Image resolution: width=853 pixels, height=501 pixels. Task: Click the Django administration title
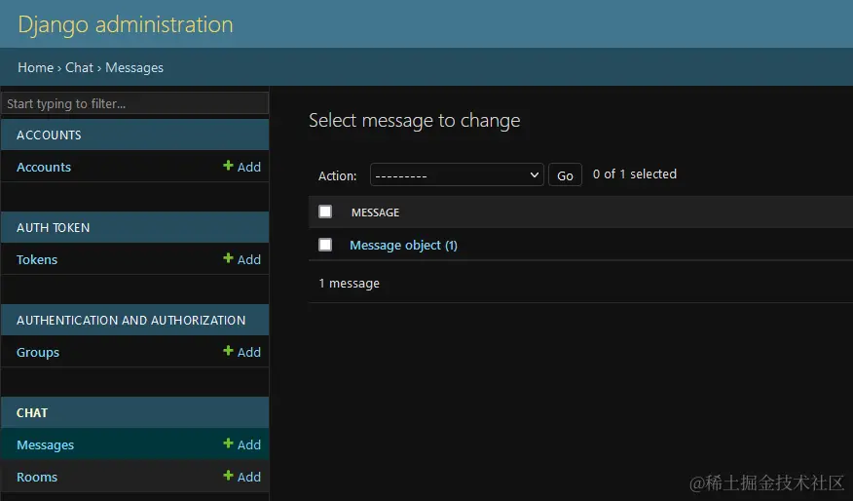click(x=126, y=24)
